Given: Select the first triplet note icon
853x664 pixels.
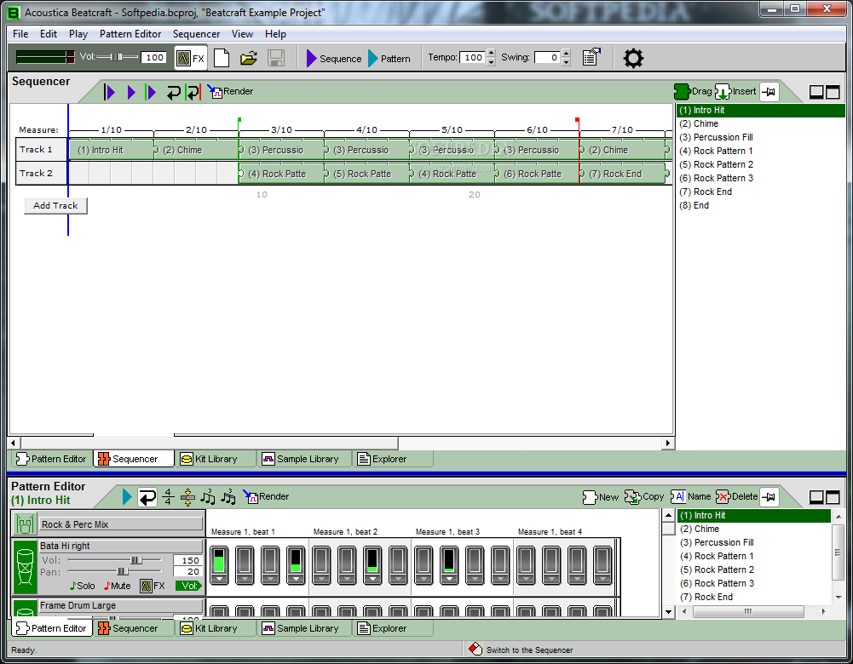Looking at the screenshot, I should coord(208,496).
